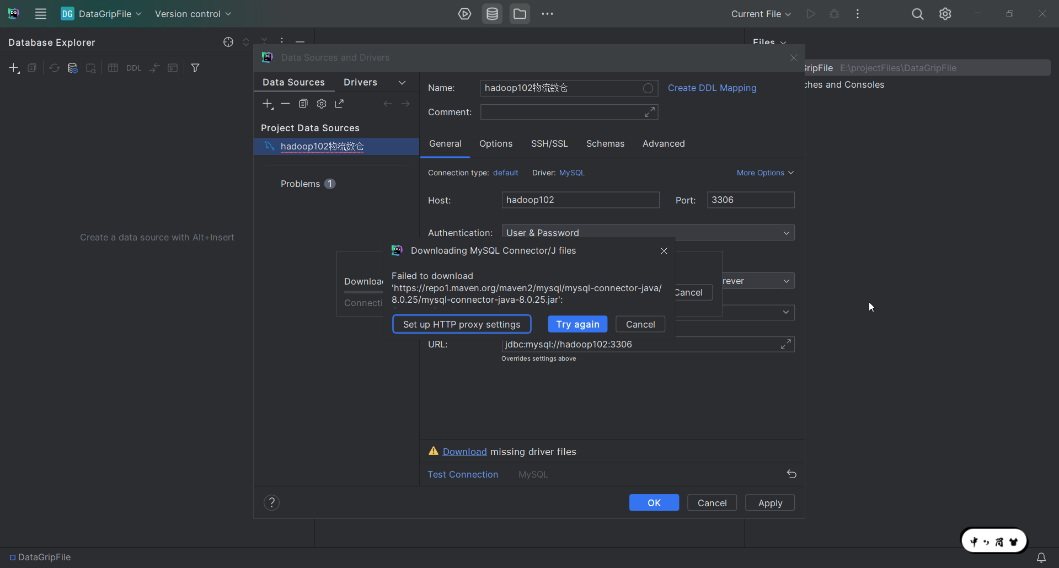Click the DDL toolbar button
This screenshot has height=568, width=1059.
133,68
